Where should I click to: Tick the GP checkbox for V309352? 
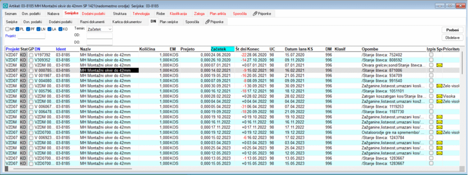tap(32, 60)
